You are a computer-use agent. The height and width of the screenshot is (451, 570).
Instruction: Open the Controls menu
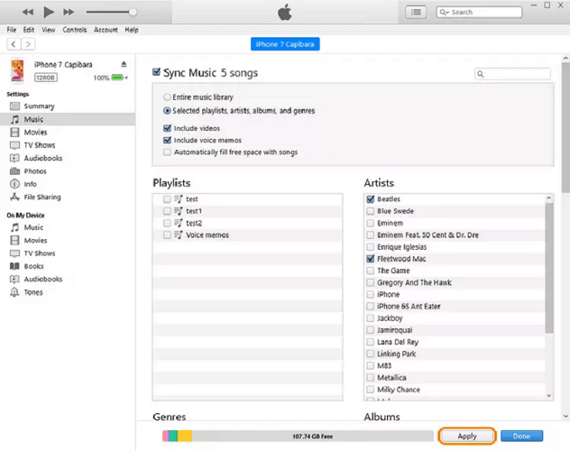pos(75,30)
